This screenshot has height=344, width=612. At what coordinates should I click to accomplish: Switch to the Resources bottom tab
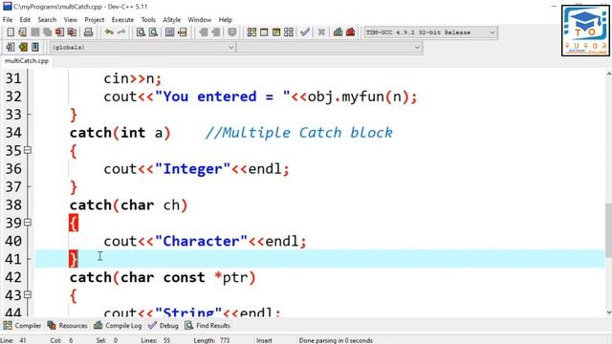click(x=67, y=325)
